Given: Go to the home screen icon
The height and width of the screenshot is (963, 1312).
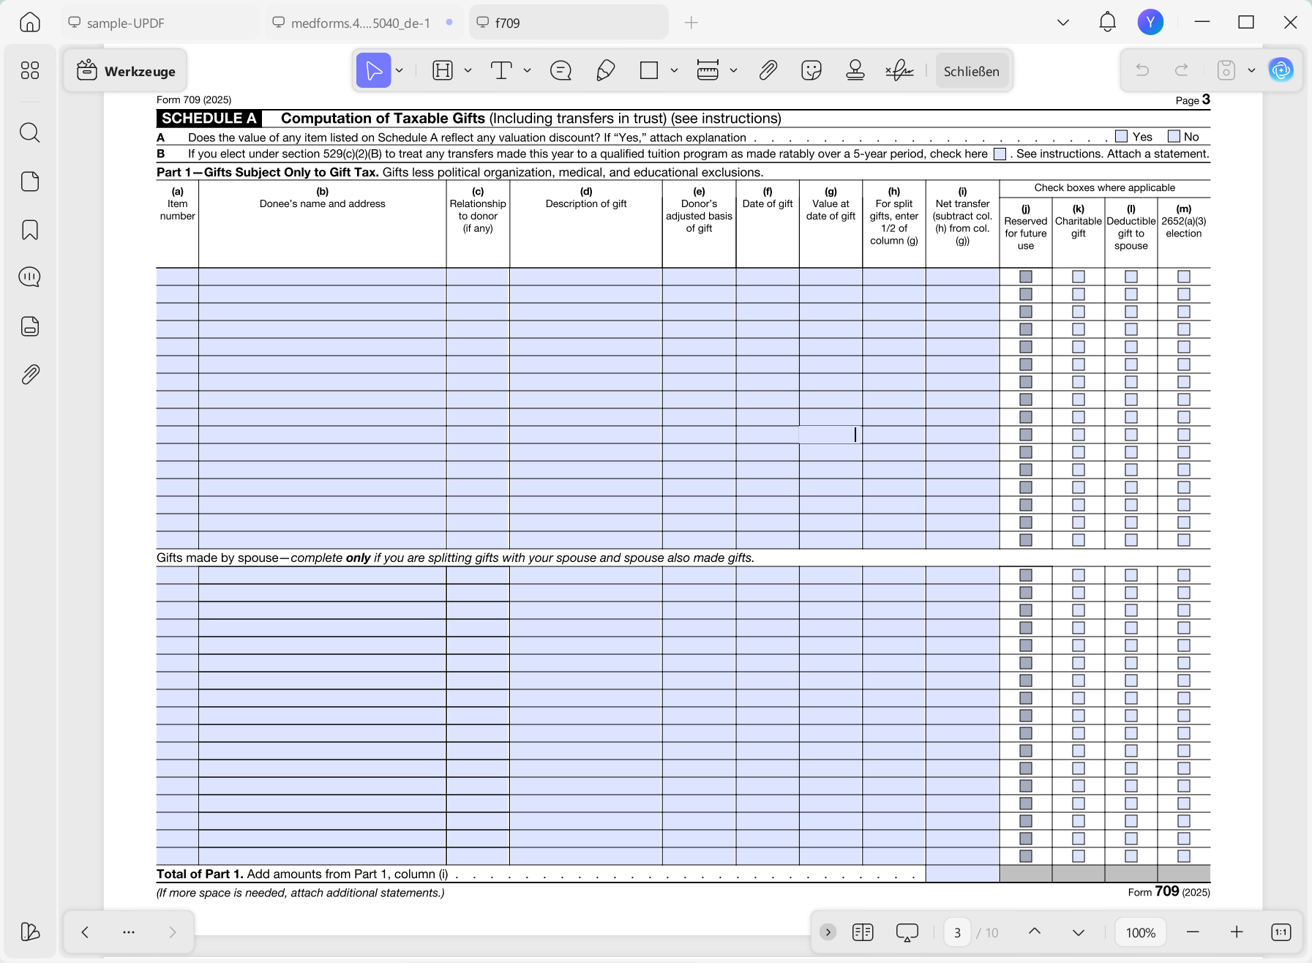Looking at the screenshot, I should (x=30, y=22).
